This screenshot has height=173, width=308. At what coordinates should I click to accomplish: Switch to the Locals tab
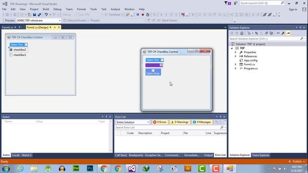point(16,155)
